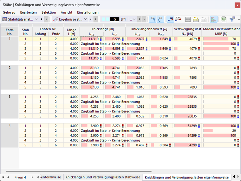Click the black G load case swatch
Image resolution: width=241 pixels, height=181 pixels.
(115, 19)
